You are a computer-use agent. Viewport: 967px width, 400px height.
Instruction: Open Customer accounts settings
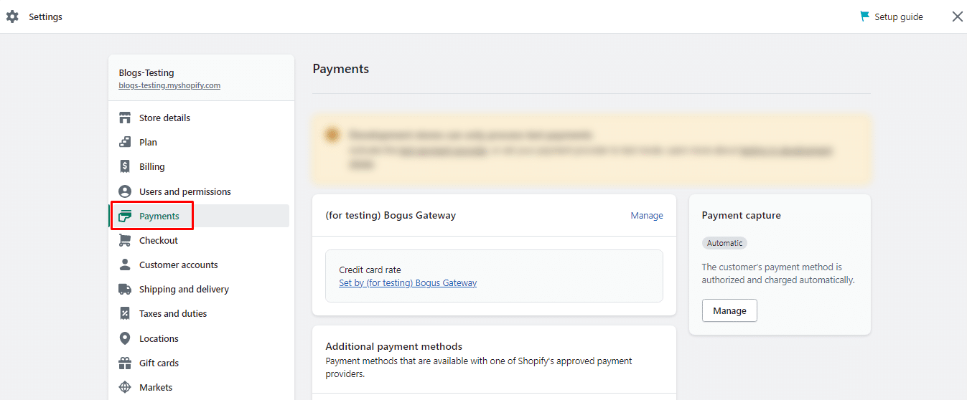[x=178, y=265]
